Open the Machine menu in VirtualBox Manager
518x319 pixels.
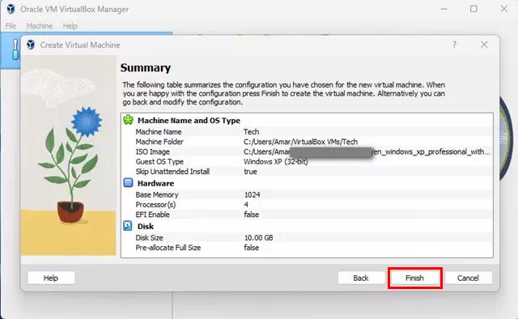coord(40,26)
